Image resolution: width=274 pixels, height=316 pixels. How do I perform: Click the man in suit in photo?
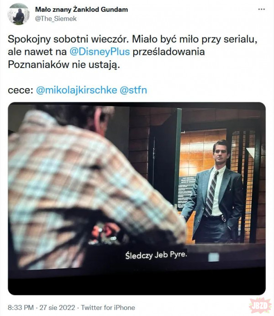(x=214, y=191)
